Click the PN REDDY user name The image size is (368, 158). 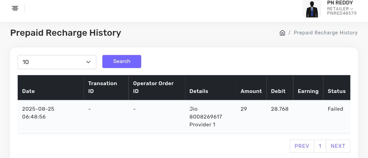coord(340,3)
